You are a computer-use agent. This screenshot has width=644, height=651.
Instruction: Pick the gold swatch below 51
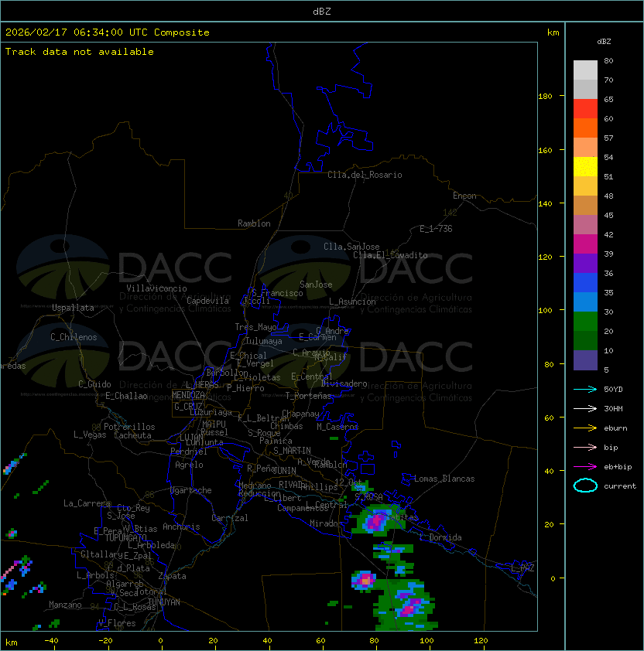[585, 186]
